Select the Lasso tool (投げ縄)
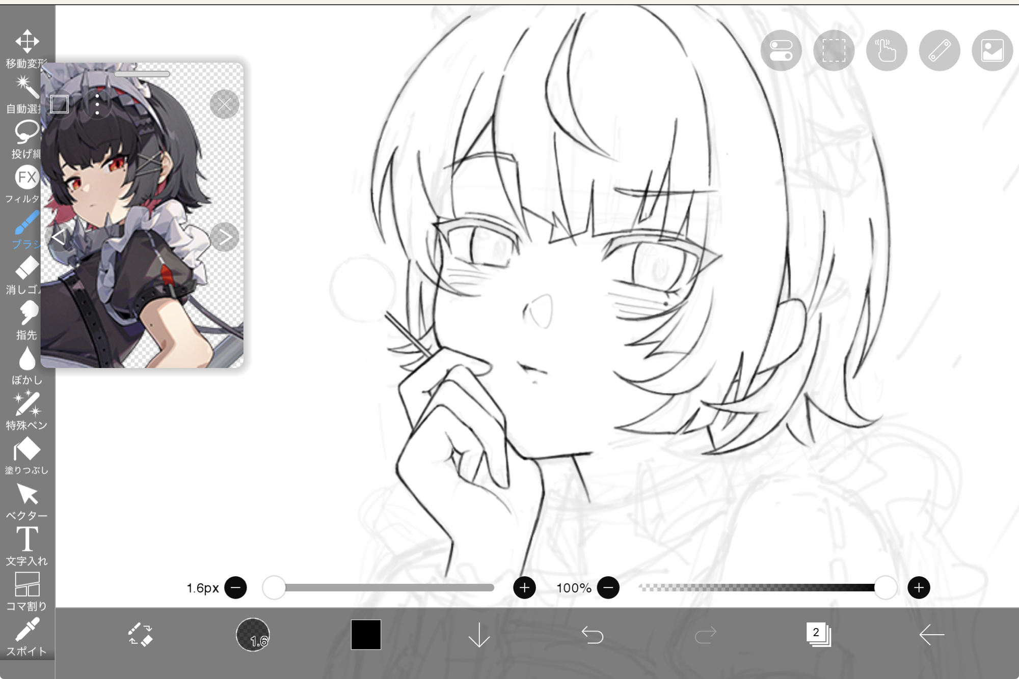The image size is (1019, 679). (25, 139)
